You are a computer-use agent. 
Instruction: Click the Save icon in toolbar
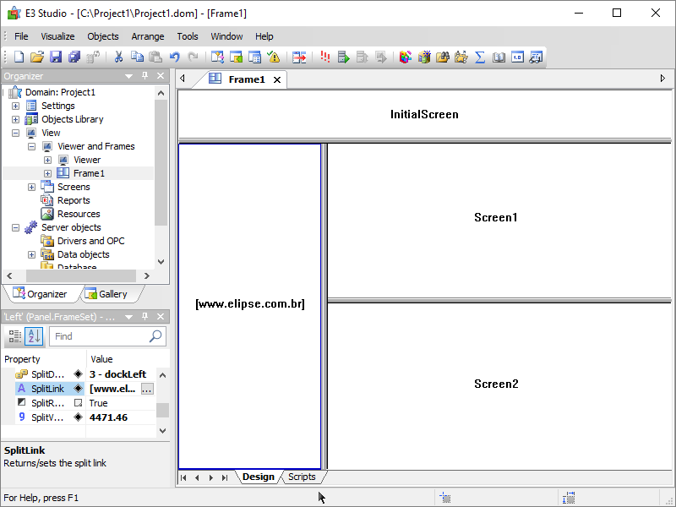click(x=56, y=57)
